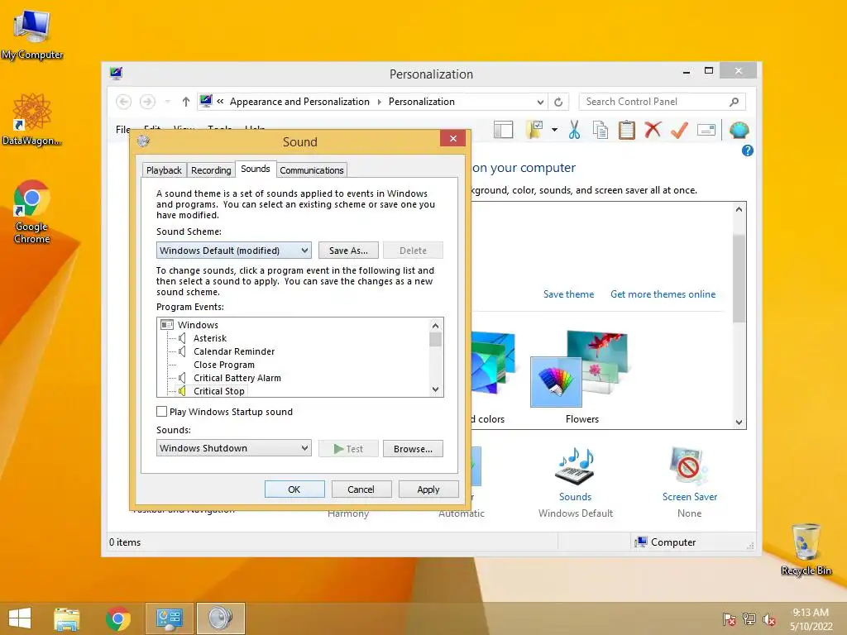The image size is (847, 635).
Task: Open the blue Help question mark icon
Action: 748,150
